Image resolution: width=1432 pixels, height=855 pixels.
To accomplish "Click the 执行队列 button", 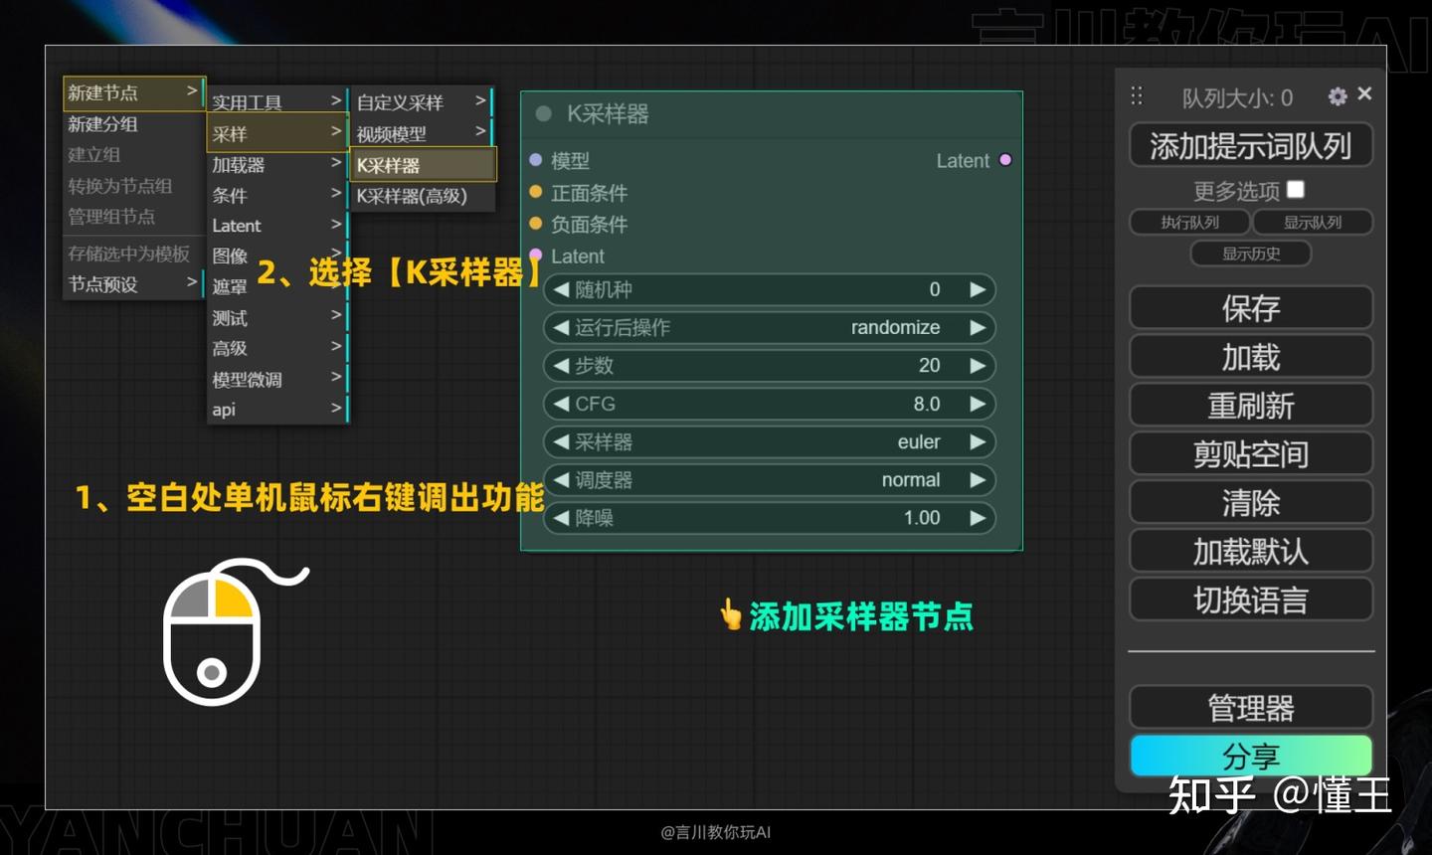I will coord(1189,222).
